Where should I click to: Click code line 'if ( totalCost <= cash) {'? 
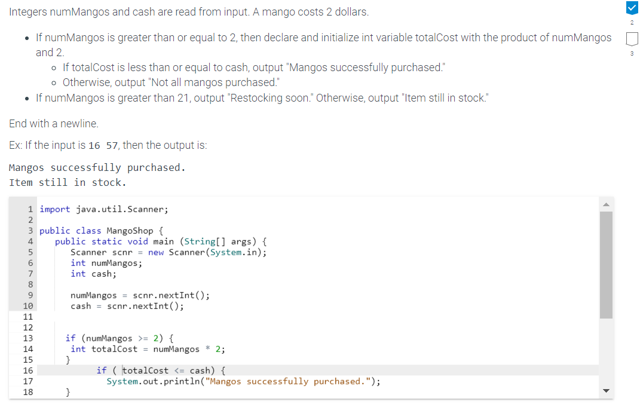coord(161,371)
